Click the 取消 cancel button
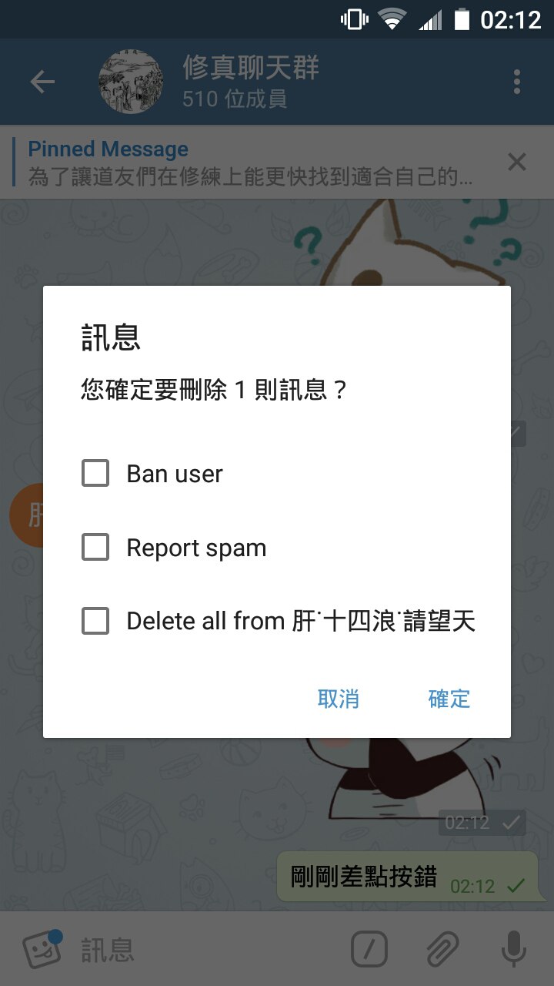The height and width of the screenshot is (986, 554). point(339,699)
